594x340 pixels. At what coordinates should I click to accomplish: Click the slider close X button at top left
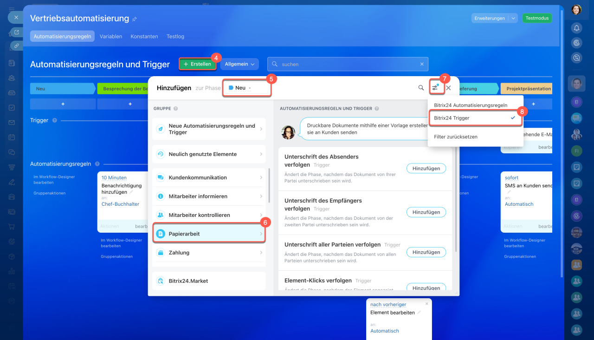point(16,17)
